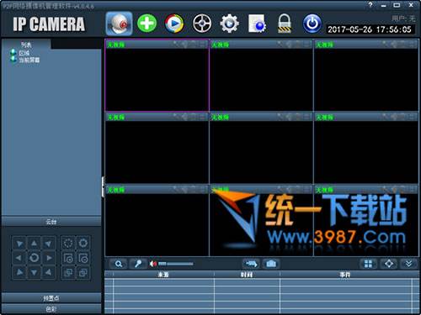Image resolution: width=421 pixels, height=315 pixels.
Task: Open the log document icon in toolbar
Action: tap(257, 24)
